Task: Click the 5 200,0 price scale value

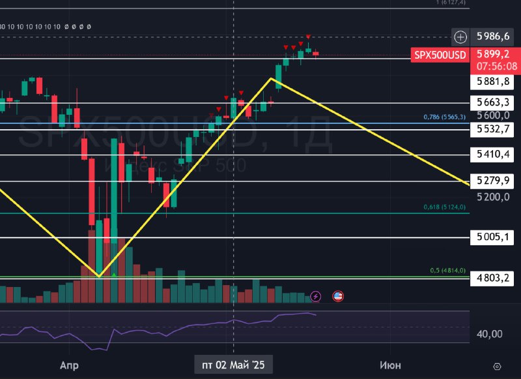Action: pyautogui.click(x=493, y=197)
